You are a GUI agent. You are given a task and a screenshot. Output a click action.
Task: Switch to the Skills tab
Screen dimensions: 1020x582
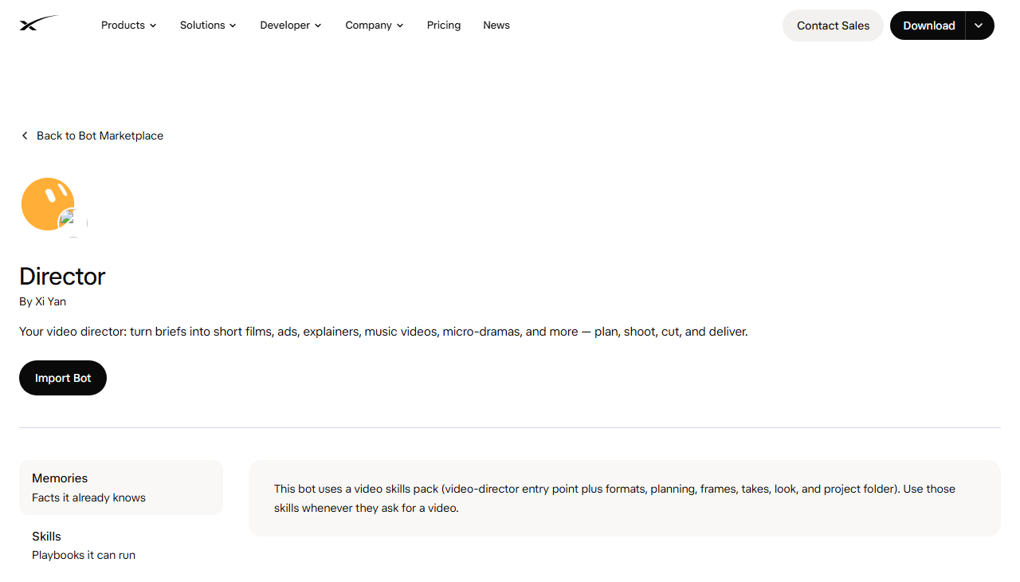[121, 545]
